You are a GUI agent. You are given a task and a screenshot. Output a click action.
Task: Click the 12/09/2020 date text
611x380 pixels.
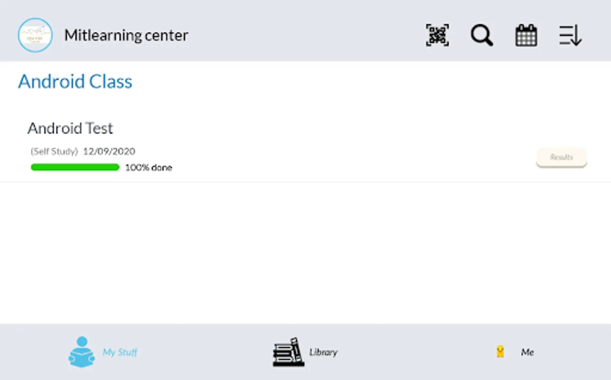109,151
